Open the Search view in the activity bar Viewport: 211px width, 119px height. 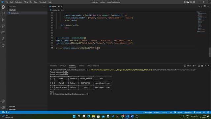tap(3, 13)
